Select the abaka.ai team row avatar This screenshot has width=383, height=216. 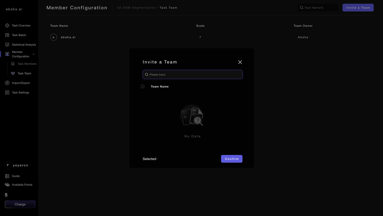54,37
